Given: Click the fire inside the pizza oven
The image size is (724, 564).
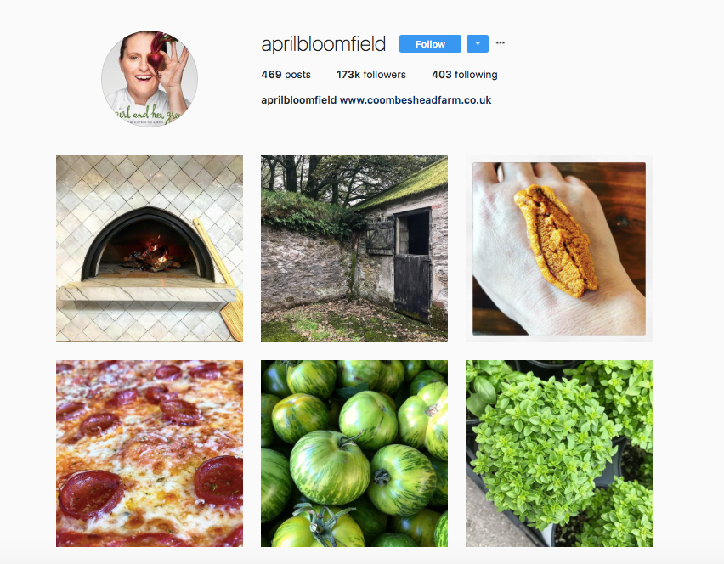Looking at the screenshot, I should pyautogui.click(x=151, y=257).
